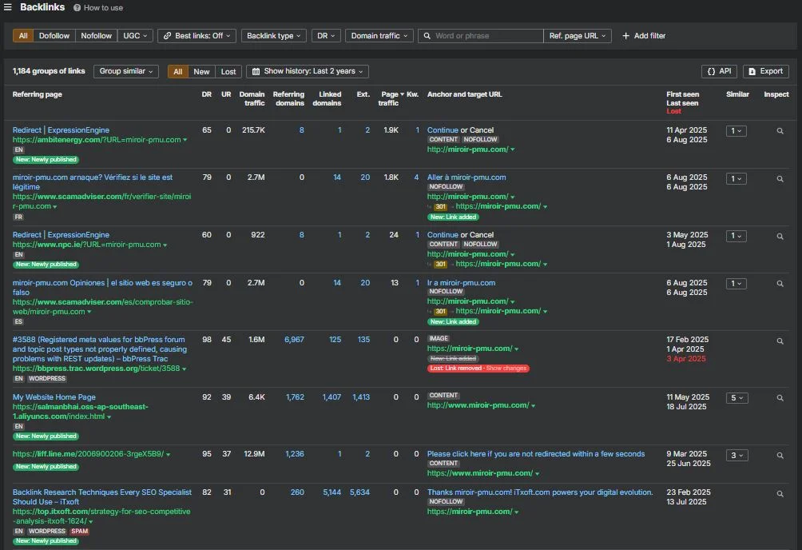Viewport: 802px width, 550px height.
Task: Click Ir a miroir-pmu.com anchor
Action: pyautogui.click(x=462, y=283)
